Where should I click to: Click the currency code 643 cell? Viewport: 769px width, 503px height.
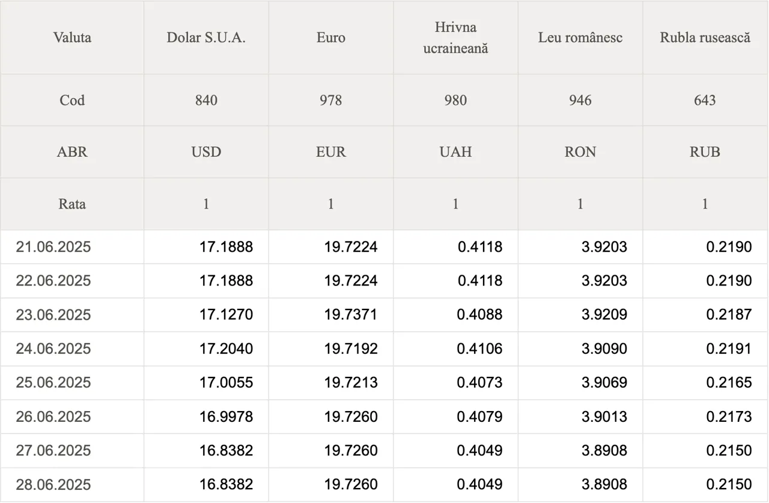(x=705, y=100)
